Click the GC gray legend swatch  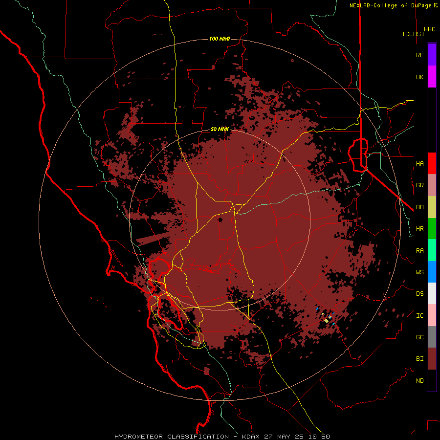[x=432, y=337]
